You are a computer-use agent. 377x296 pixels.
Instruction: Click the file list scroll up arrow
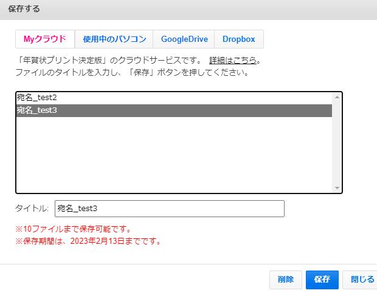[337, 97]
